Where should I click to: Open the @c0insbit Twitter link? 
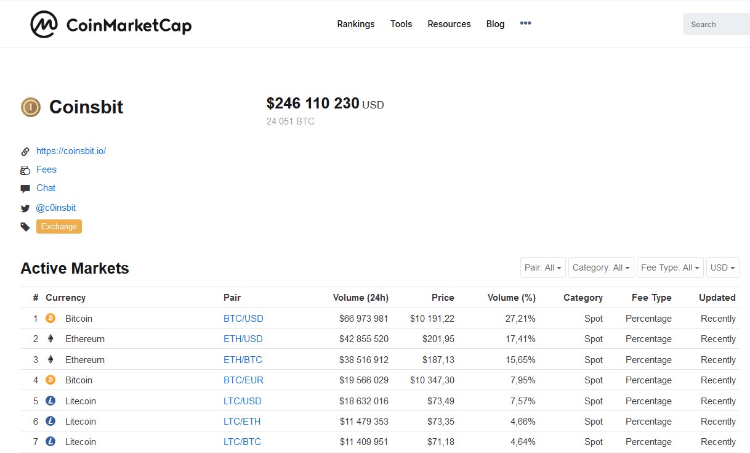(56, 208)
